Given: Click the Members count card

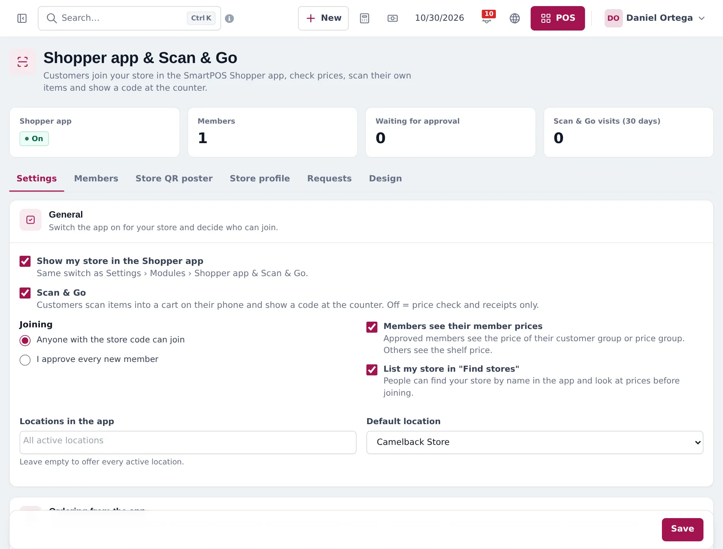Looking at the screenshot, I should pos(272,132).
